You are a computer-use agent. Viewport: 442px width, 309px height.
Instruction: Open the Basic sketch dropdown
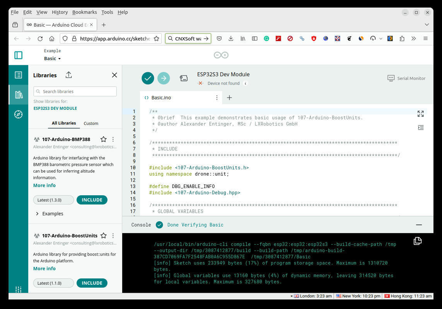[52, 58]
